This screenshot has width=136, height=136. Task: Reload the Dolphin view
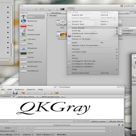pyautogui.click(x=42, y=9)
